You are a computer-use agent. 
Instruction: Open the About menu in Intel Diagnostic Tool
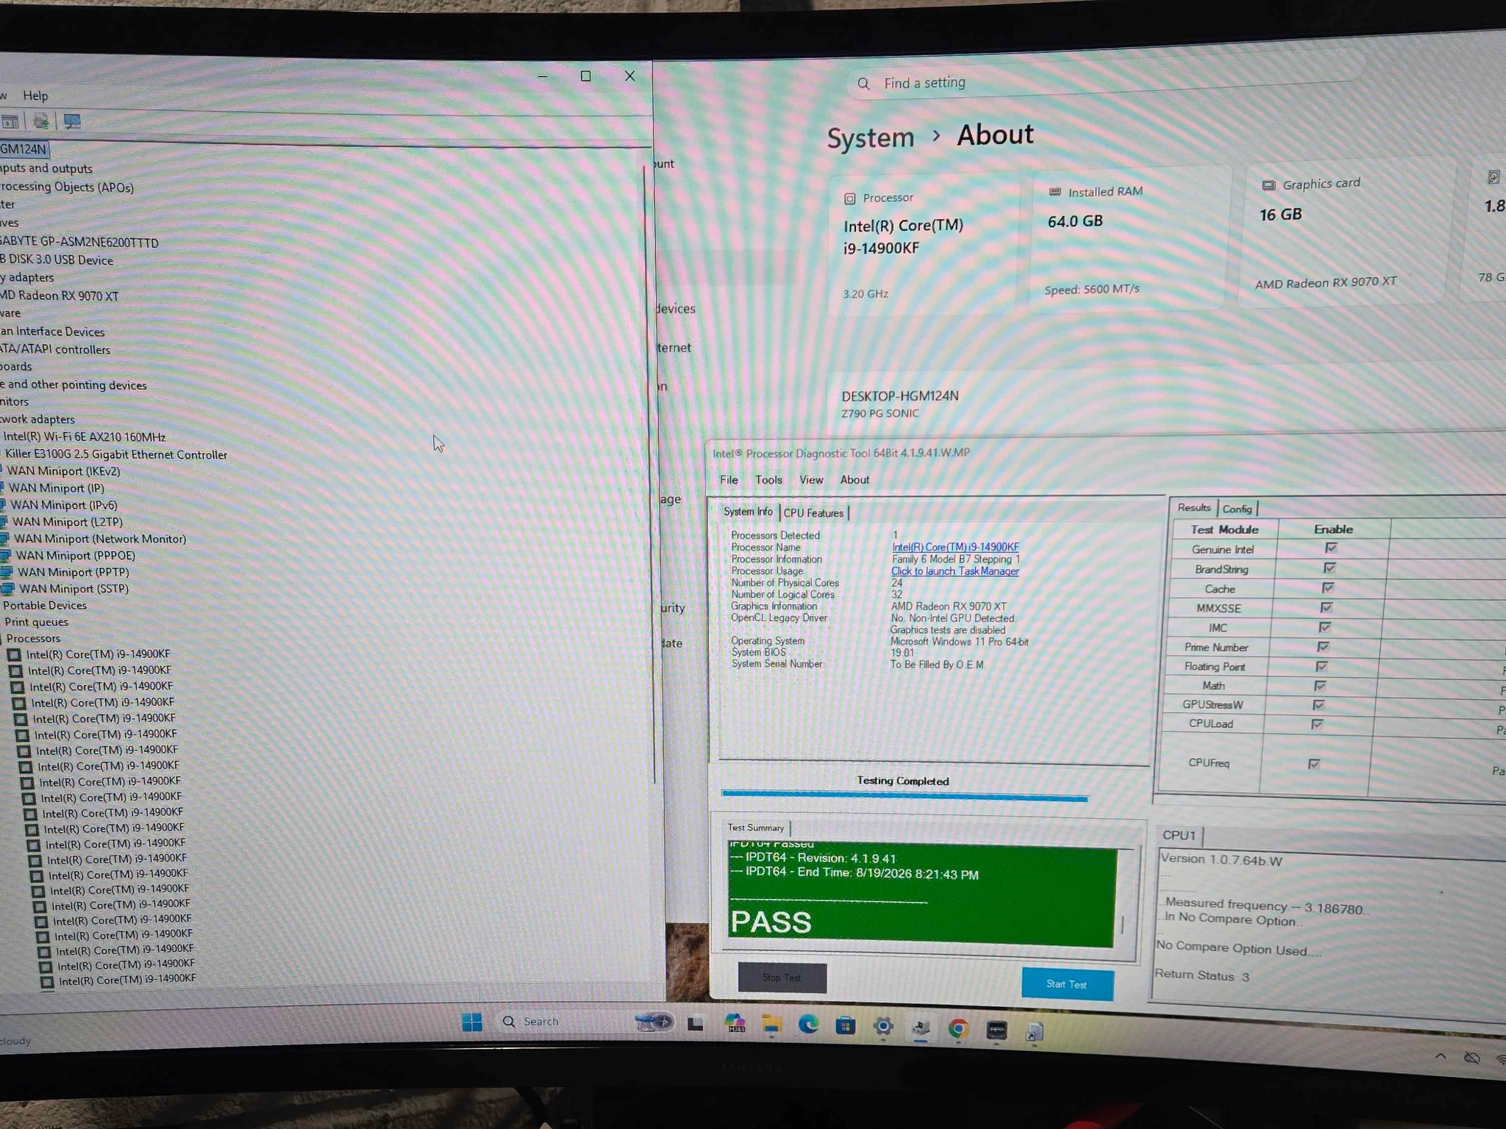(854, 480)
